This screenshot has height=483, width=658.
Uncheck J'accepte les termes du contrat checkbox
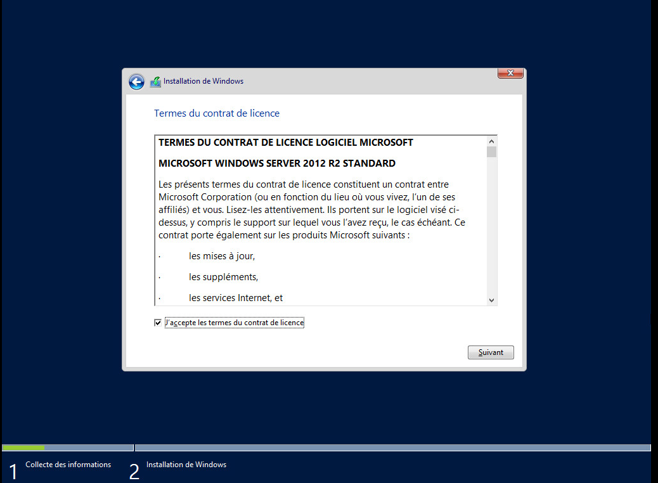tap(158, 323)
